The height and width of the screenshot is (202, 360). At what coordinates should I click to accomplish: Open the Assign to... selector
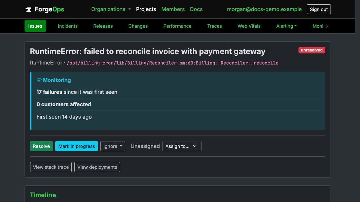click(x=182, y=146)
